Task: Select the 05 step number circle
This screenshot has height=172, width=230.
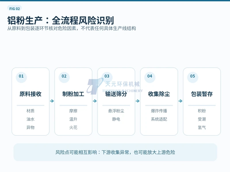Action: 193,77
